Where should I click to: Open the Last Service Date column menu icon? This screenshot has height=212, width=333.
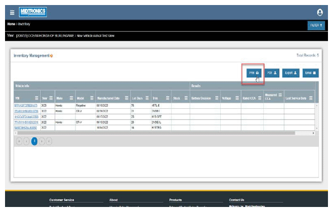pos(311,98)
